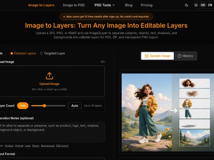Insert the Portrait example tag

[19, 146]
